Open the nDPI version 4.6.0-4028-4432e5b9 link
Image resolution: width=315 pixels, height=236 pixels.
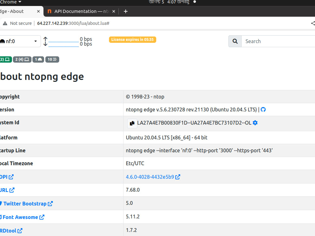click(x=150, y=177)
